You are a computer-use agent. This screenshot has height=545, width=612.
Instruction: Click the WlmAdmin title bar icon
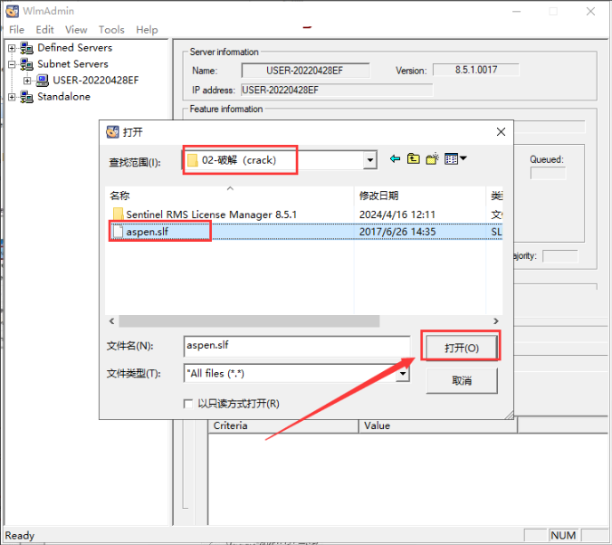(12, 11)
